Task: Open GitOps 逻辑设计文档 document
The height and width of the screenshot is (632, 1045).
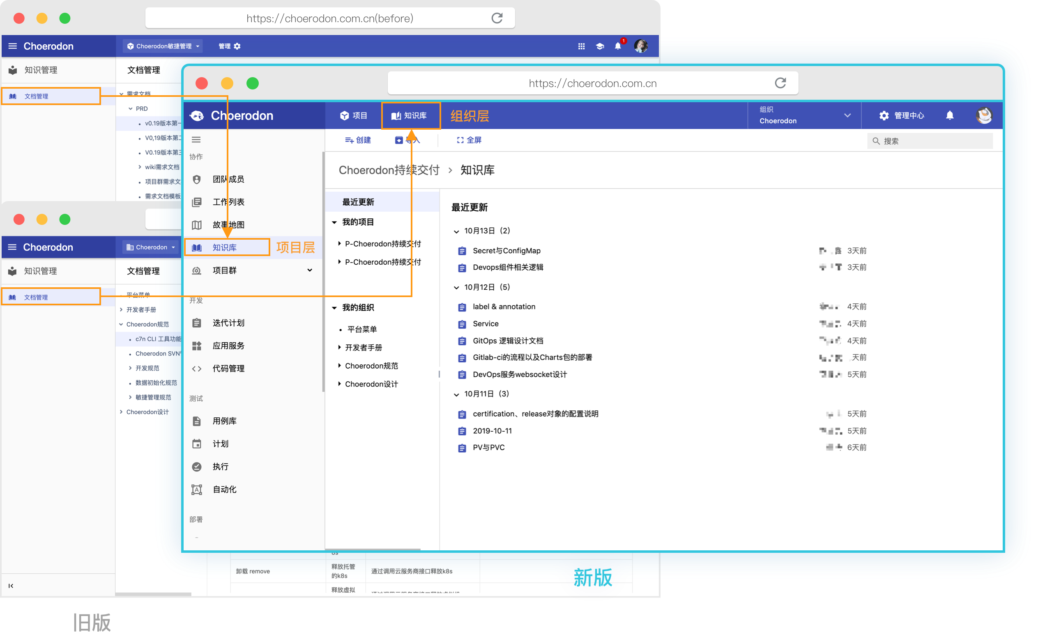Action: [x=508, y=341]
